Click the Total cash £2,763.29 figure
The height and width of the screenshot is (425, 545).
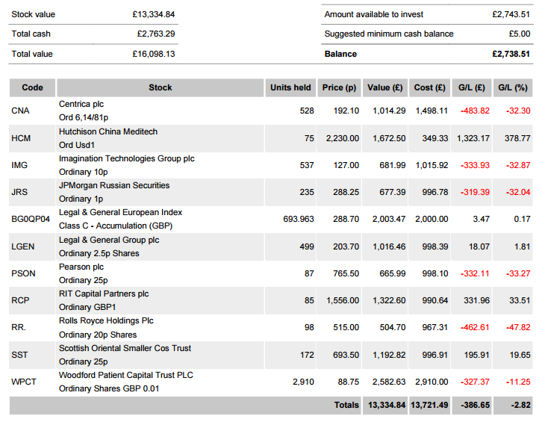pyautogui.click(x=156, y=34)
